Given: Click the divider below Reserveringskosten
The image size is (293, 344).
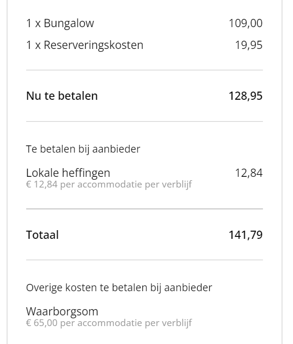Looking at the screenshot, I should tap(144, 70).
